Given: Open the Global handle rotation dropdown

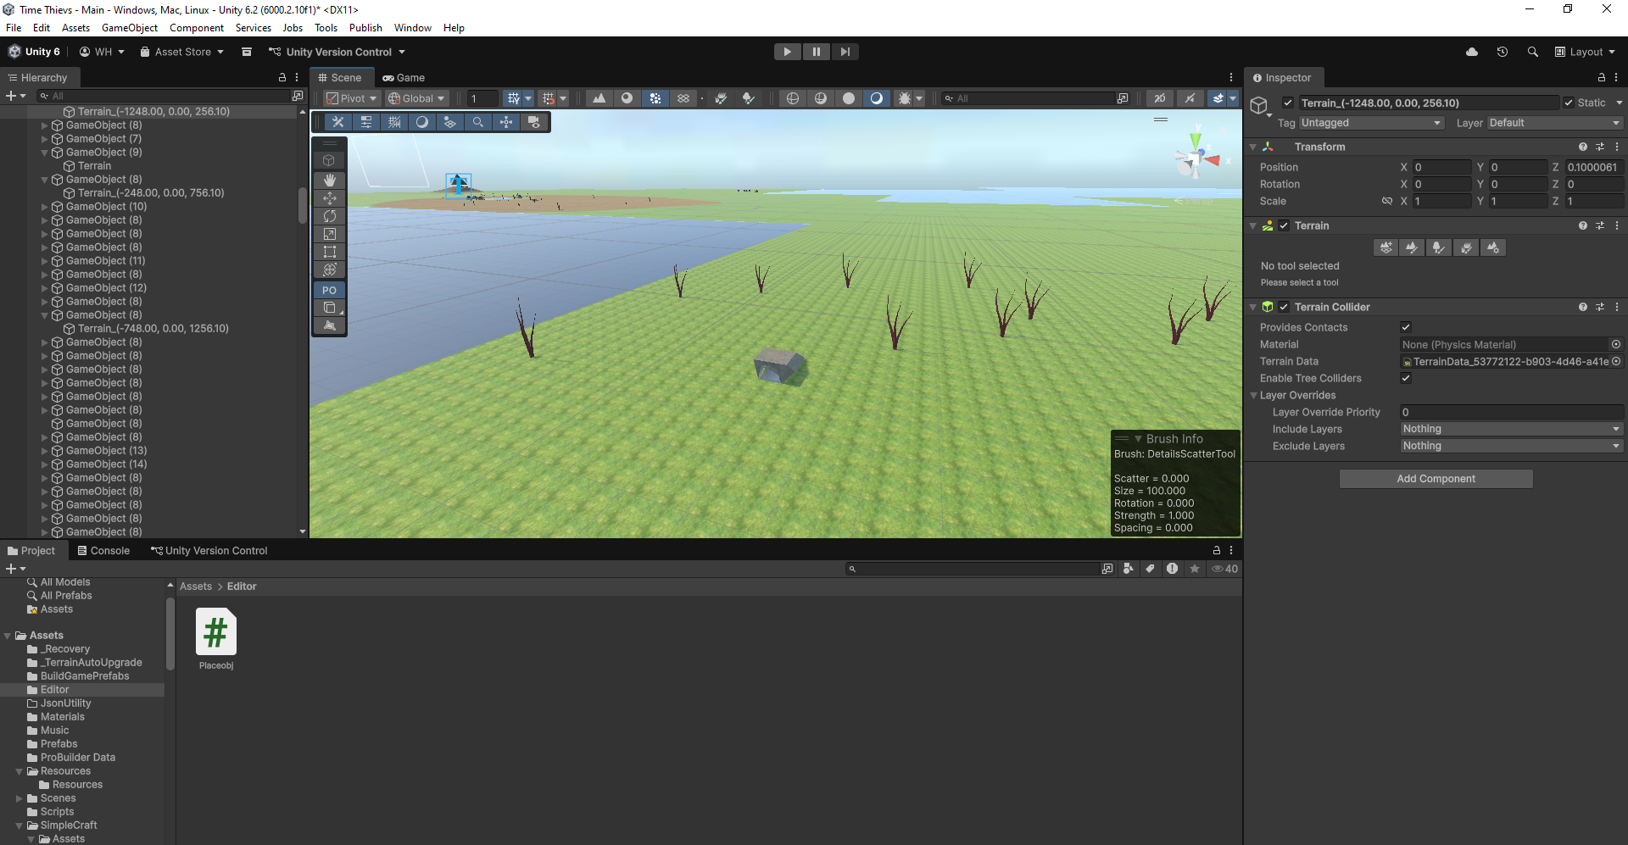Looking at the screenshot, I should (x=416, y=98).
